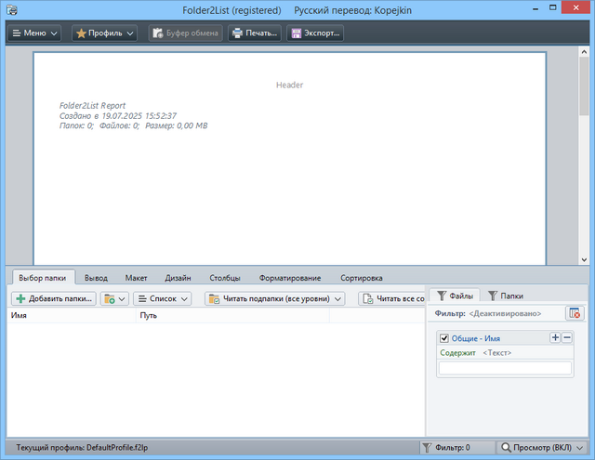Screen dimensions: 595x460
Task: Click the Создано в 19.07.2025 line
Action: pos(118,115)
